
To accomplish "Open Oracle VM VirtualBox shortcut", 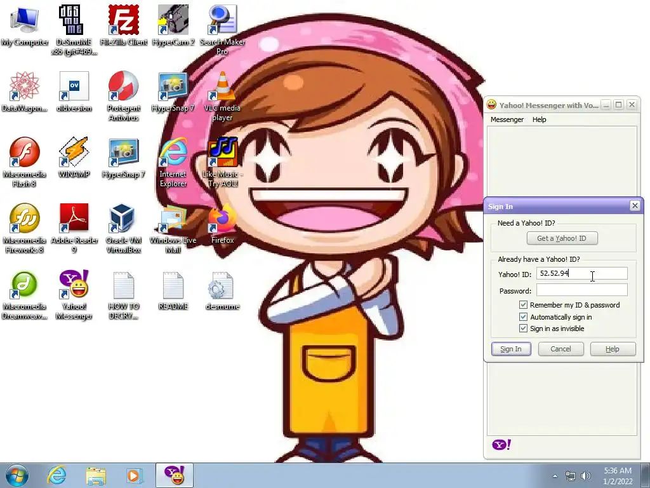I will click(x=124, y=229).
